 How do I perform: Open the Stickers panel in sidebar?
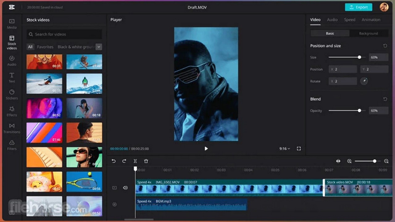tap(12, 94)
